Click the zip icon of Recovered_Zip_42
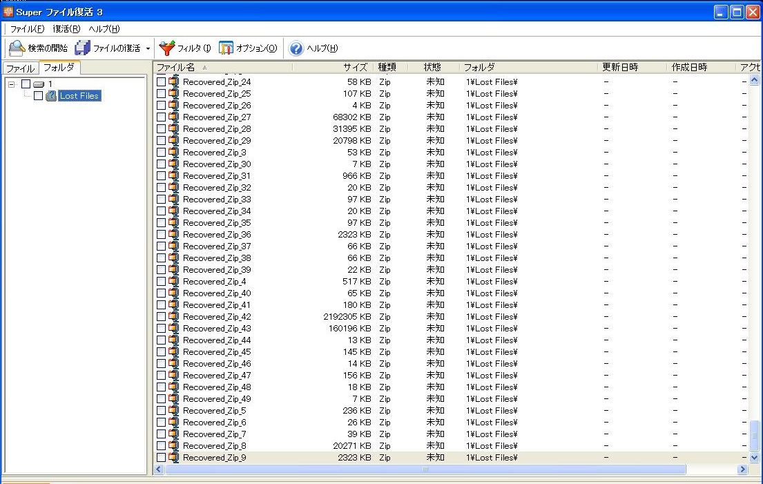The image size is (763, 484). (174, 317)
